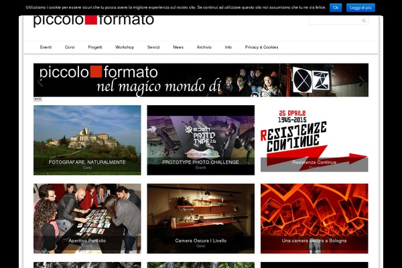This screenshot has height=268, width=402.
Task: Open the Prototype Photo Challenge card
Action: (x=201, y=140)
